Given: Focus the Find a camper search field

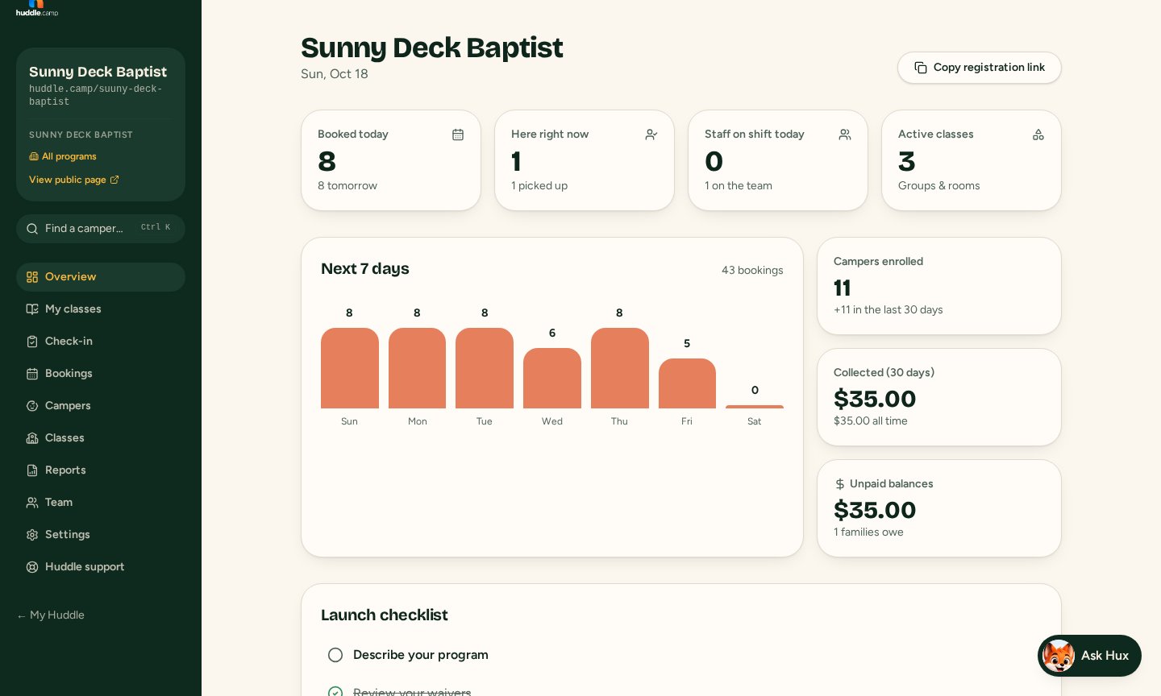Looking at the screenshot, I should point(101,229).
